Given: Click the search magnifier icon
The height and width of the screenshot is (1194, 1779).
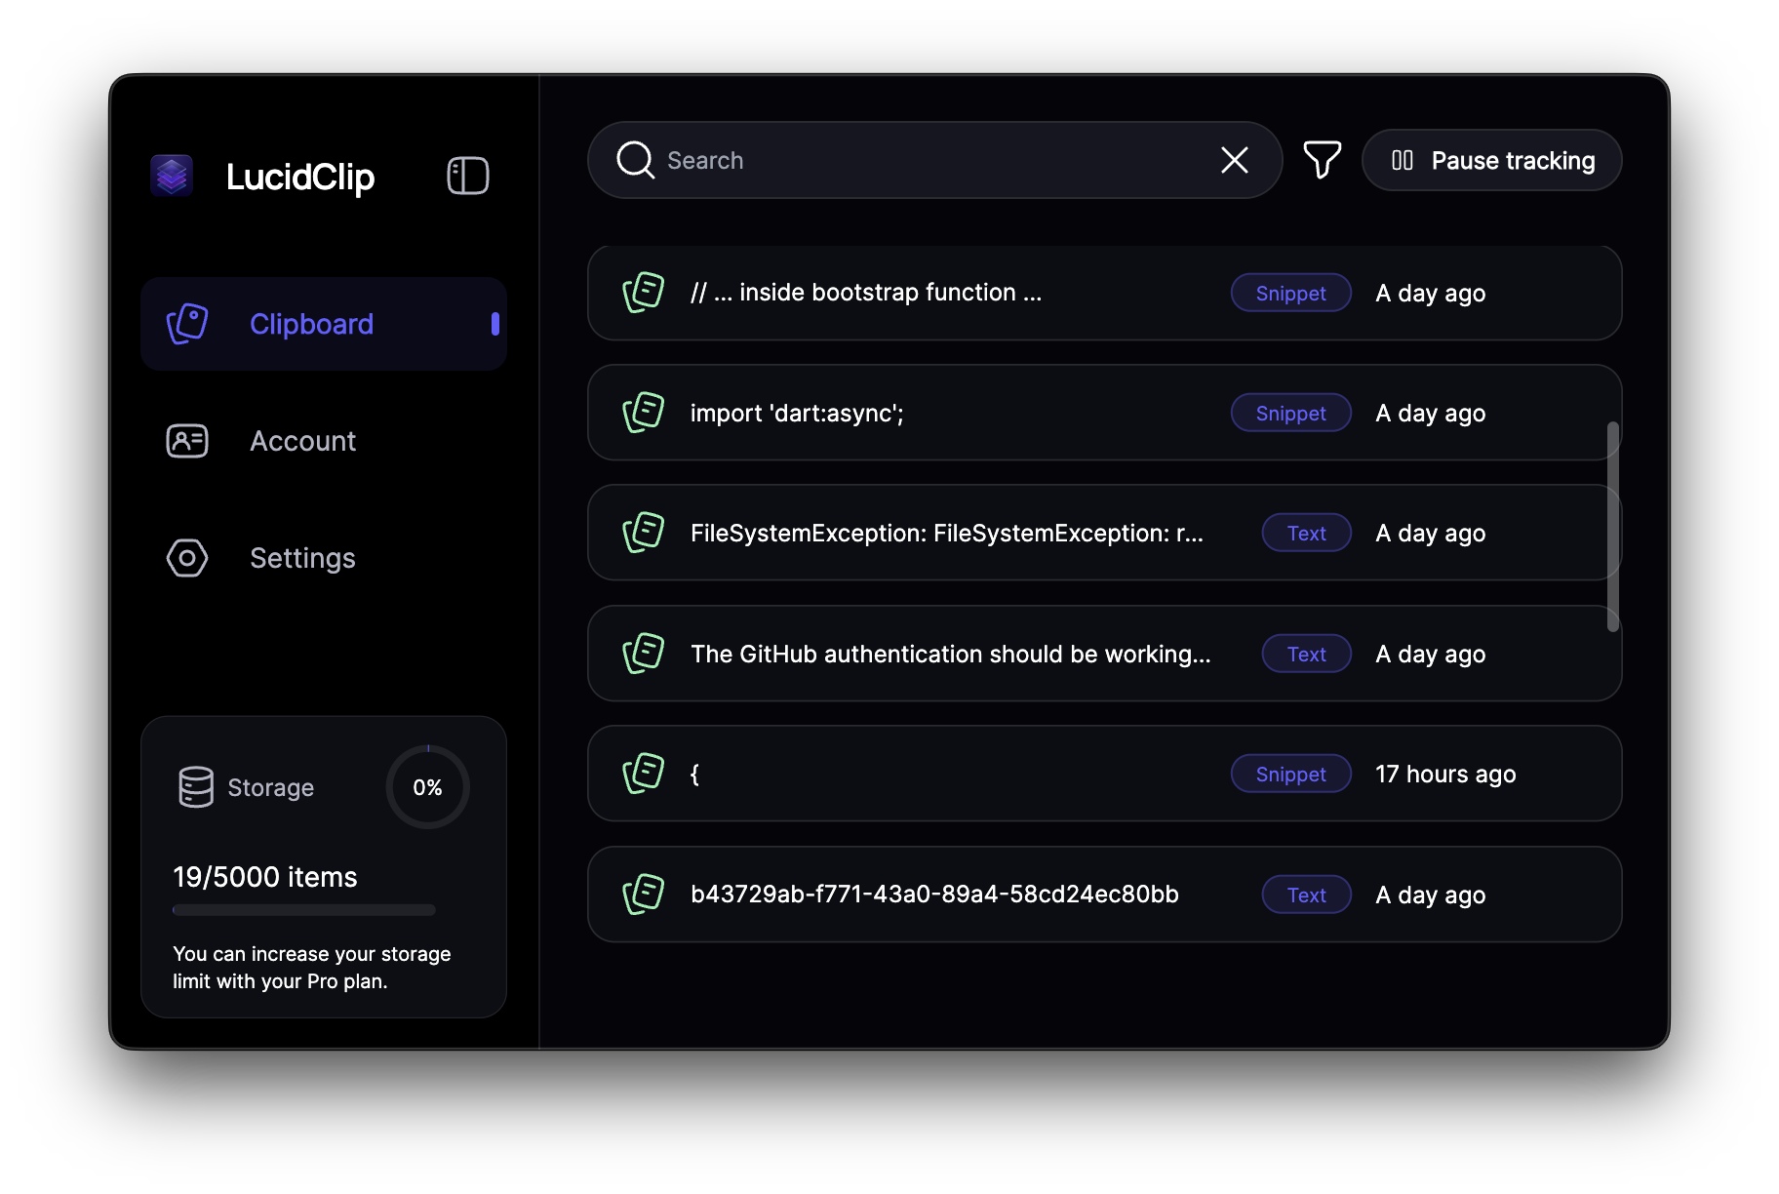Looking at the screenshot, I should [x=634, y=160].
